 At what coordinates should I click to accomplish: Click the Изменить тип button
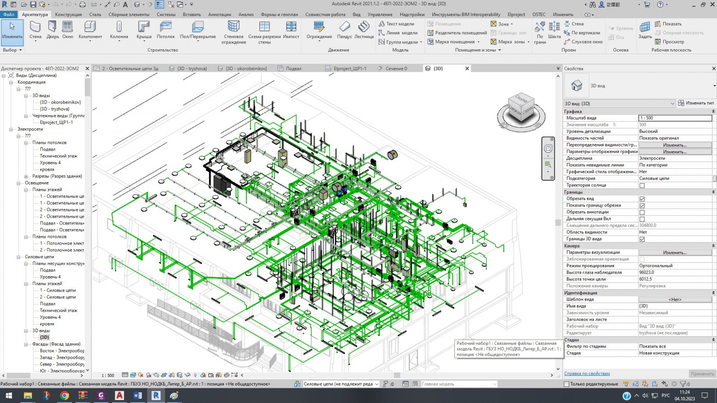tap(695, 103)
